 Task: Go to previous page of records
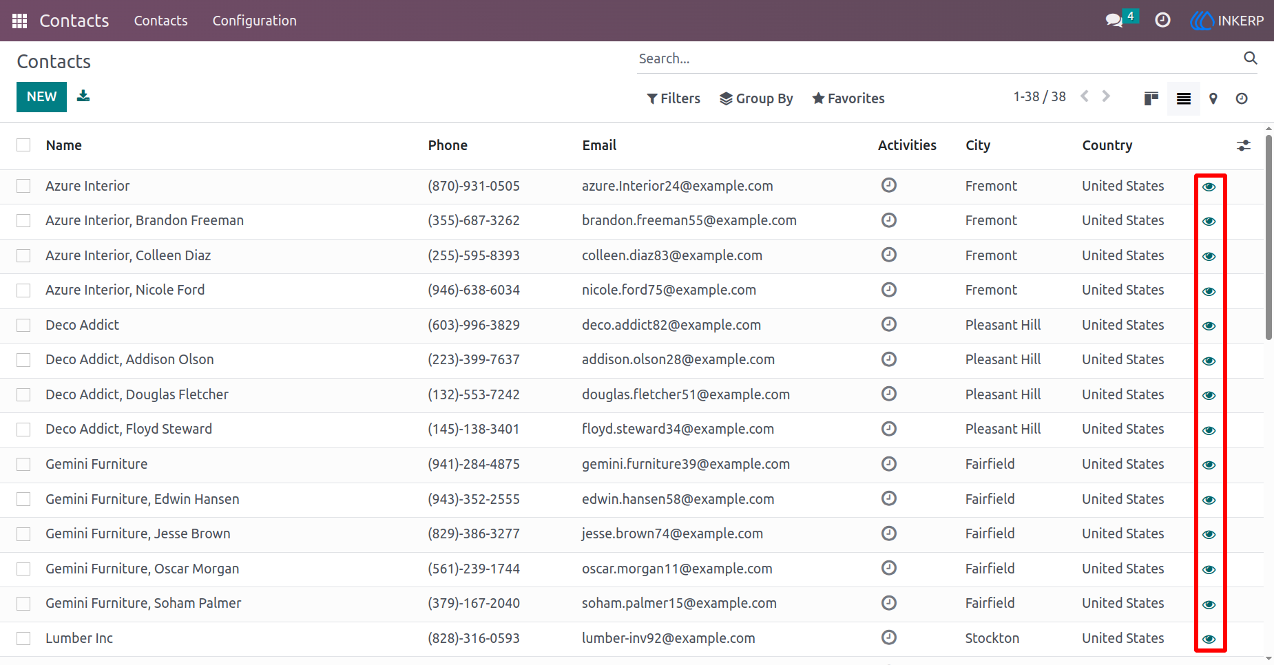[x=1085, y=96]
